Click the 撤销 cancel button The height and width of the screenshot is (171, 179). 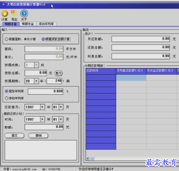click(38, 136)
